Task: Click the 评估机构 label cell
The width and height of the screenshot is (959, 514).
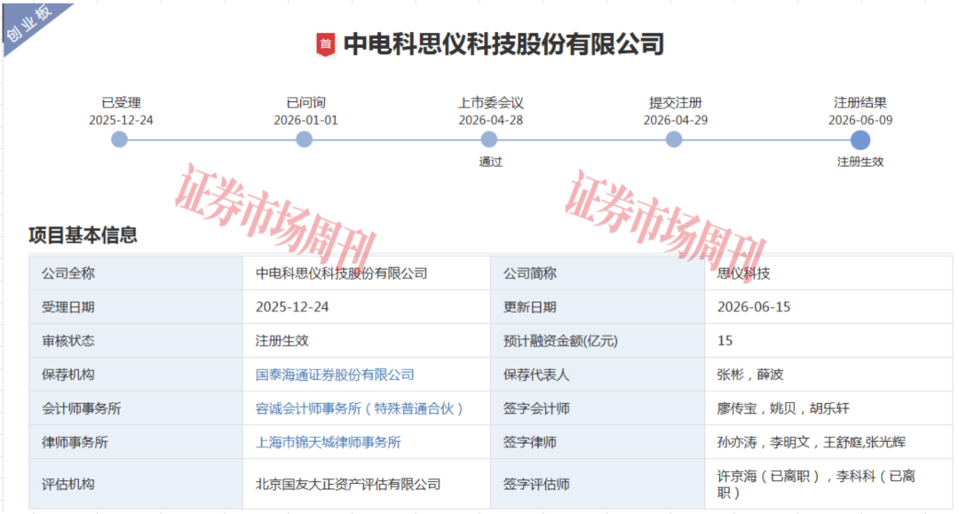Action: (136, 484)
